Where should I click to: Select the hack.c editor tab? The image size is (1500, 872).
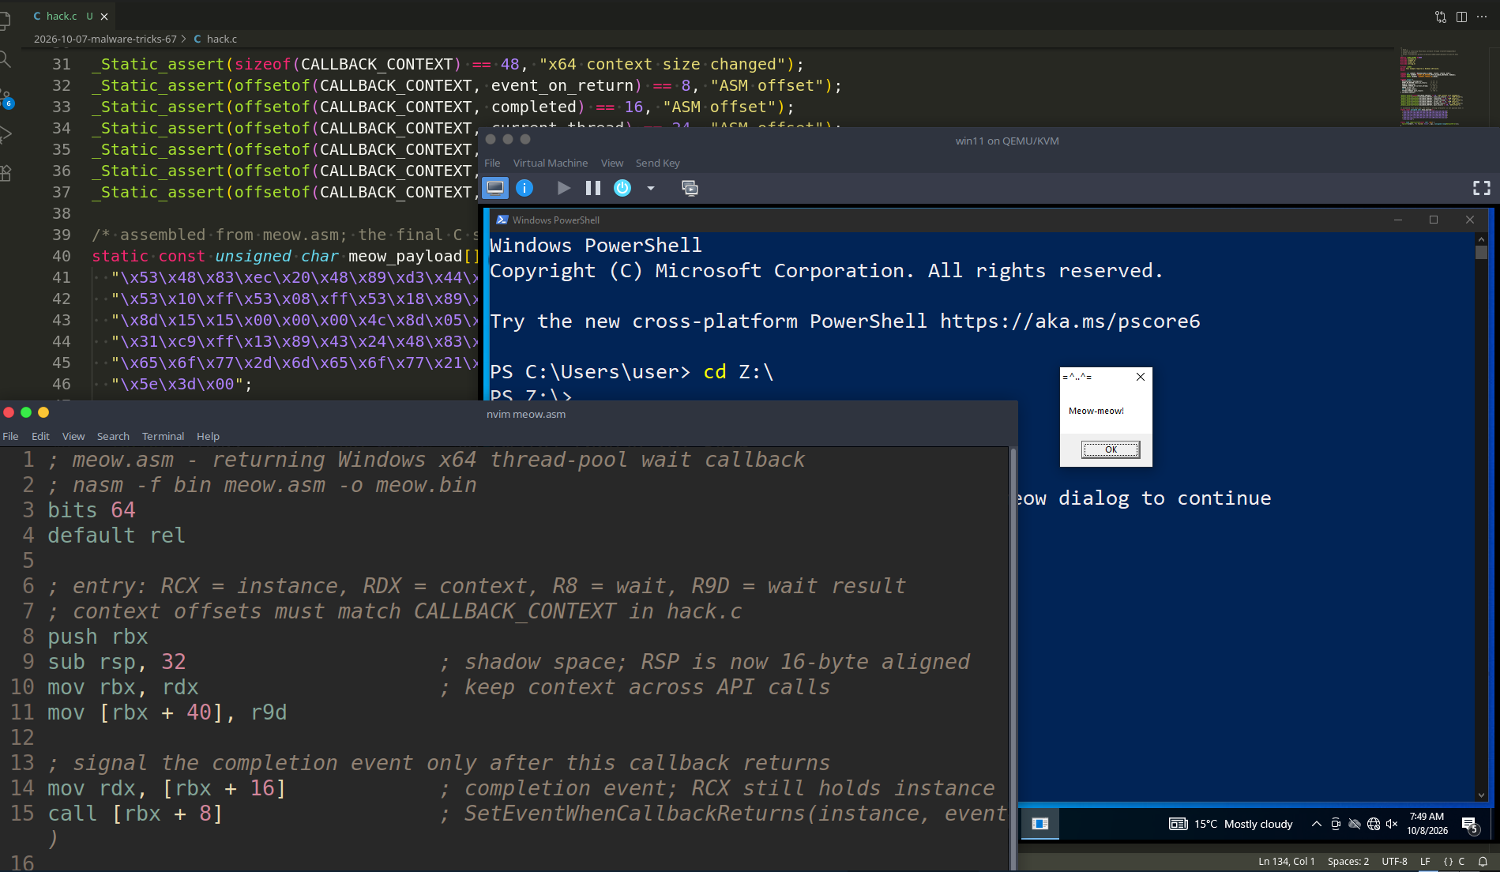(x=62, y=17)
